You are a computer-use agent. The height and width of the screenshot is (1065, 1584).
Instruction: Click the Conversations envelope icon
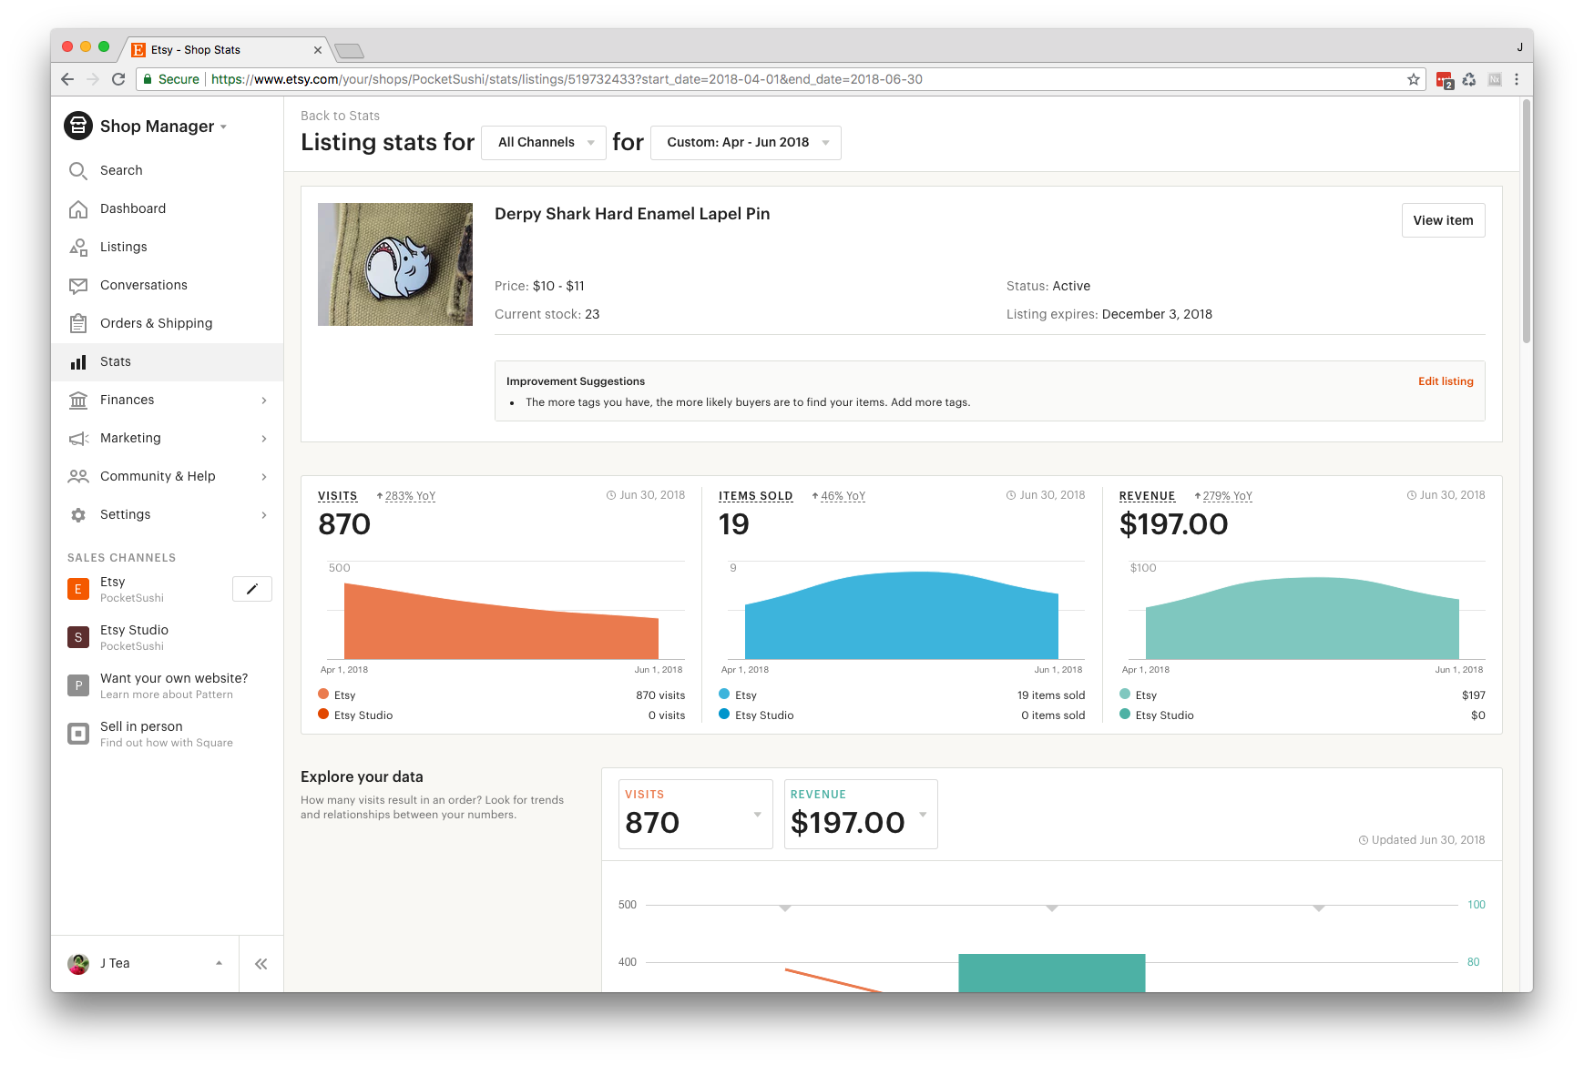pyautogui.click(x=78, y=285)
